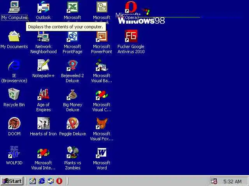Select the Network Neighborhood icon
The width and height of the screenshot is (249, 186).
43,36
